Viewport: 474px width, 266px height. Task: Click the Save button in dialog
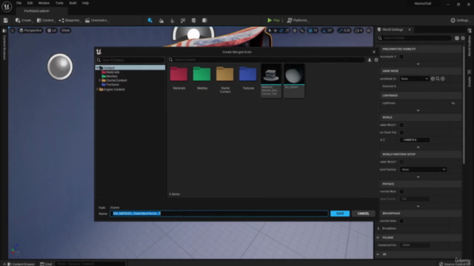[x=340, y=214]
